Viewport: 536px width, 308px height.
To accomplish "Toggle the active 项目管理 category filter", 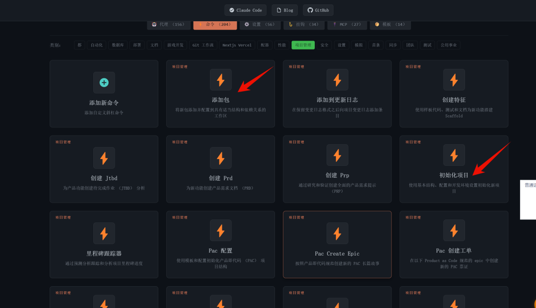I will [303, 45].
